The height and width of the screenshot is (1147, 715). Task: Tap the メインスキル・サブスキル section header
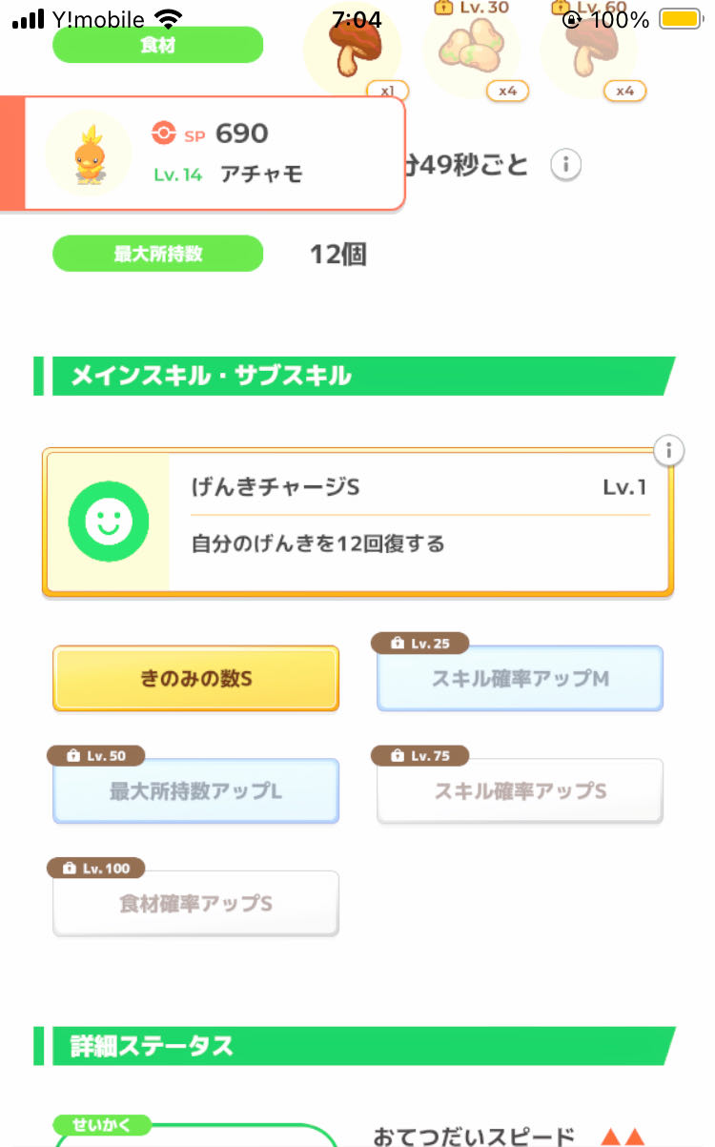353,376
